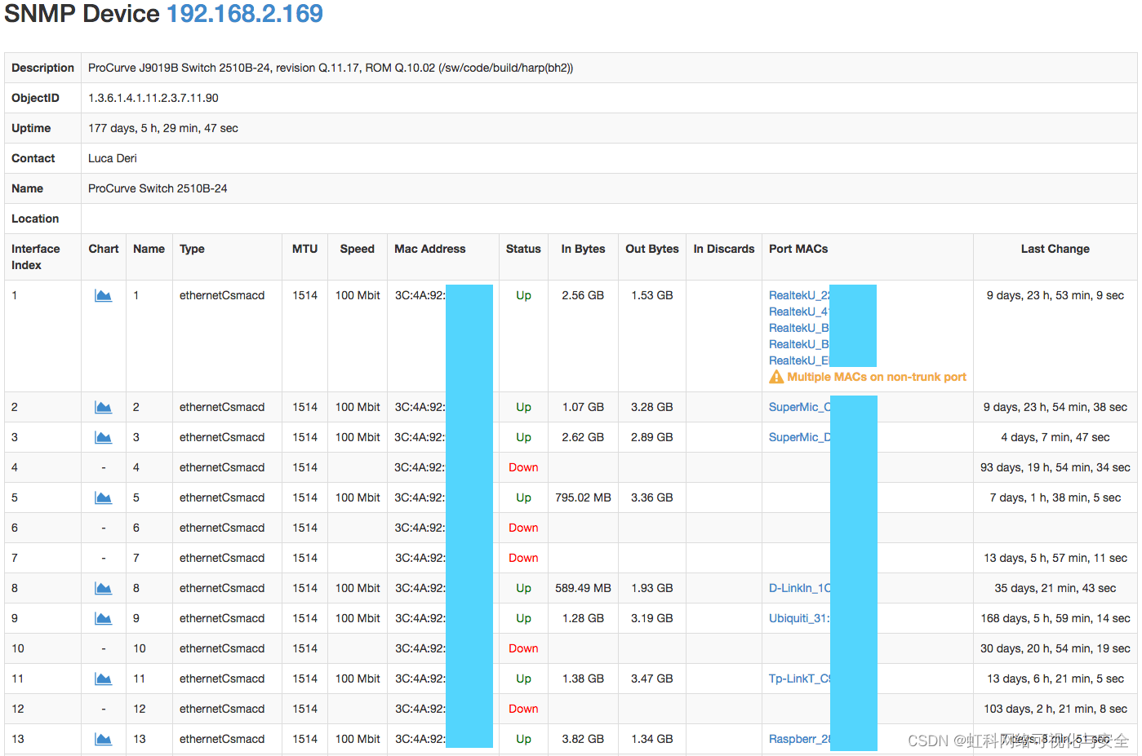Open the chart for interface 8
Viewport: 1142px width, 756px height.
[103, 588]
